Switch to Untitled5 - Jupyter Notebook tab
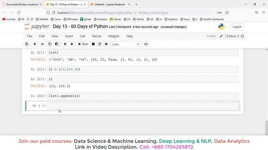Screen dimensions: 268x150 click(x=110, y=5)
